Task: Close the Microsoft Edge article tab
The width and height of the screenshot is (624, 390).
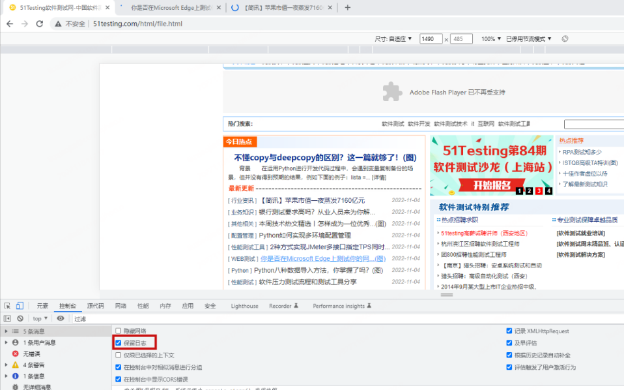Action: tap(218, 8)
